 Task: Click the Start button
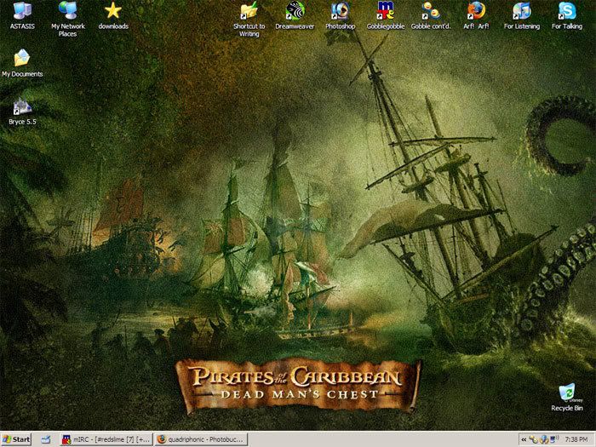click(x=17, y=438)
